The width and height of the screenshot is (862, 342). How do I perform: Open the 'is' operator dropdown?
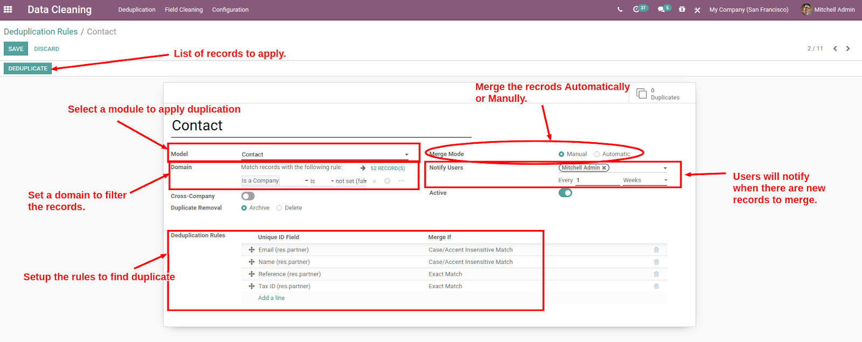click(322, 181)
